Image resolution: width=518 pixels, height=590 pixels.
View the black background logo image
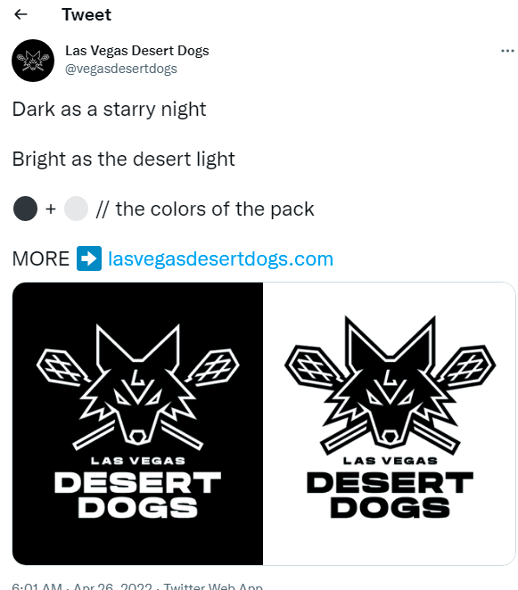click(138, 423)
